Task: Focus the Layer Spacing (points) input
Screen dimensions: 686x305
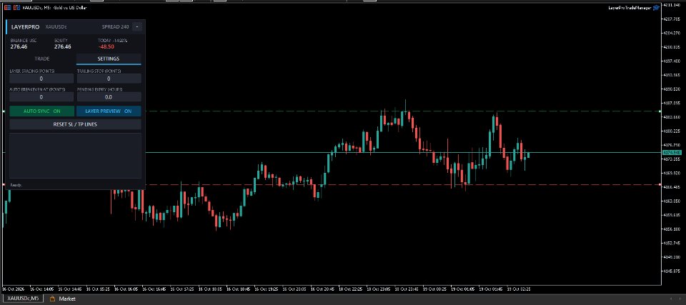Action: [x=41, y=79]
